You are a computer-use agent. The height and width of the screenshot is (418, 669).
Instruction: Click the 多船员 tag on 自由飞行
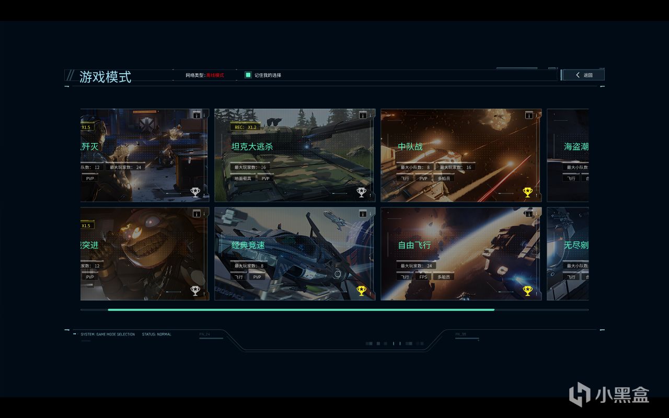tap(444, 276)
